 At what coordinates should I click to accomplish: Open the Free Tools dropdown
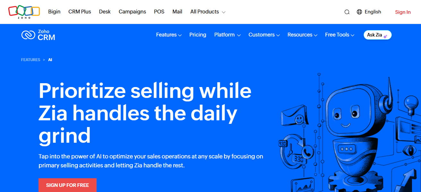[x=337, y=35]
